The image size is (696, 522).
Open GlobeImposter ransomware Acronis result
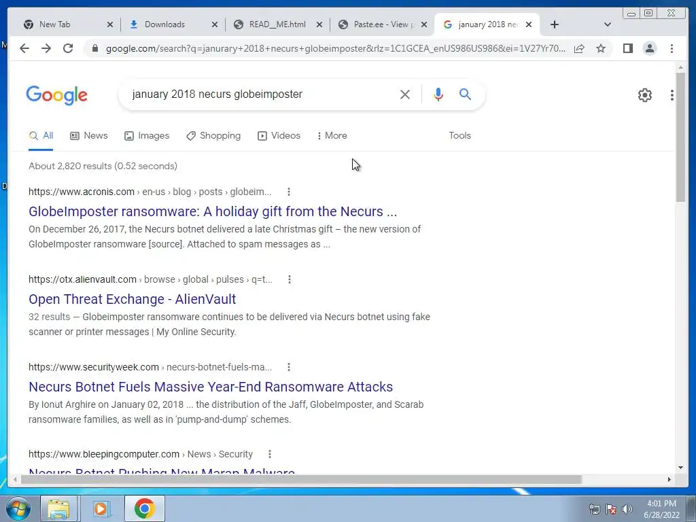coord(213,212)
